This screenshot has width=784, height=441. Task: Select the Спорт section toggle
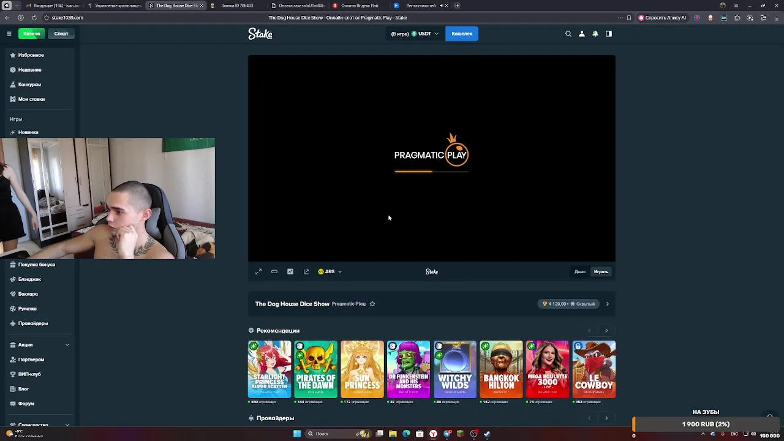[61, 34]
